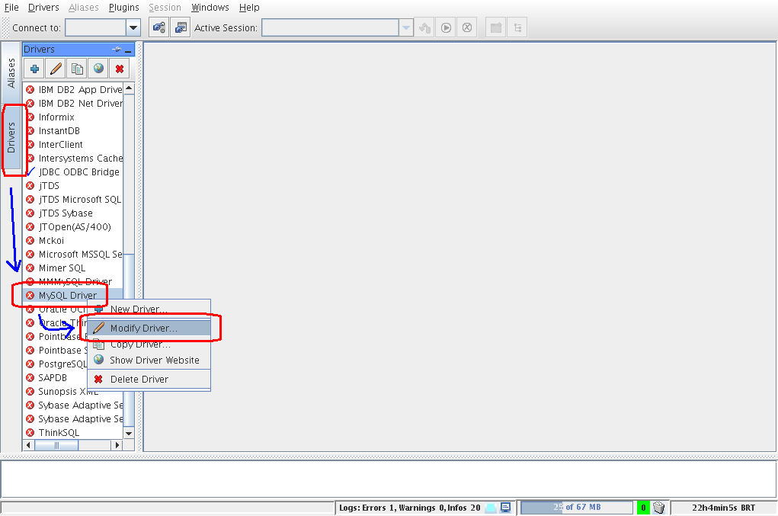Select the IBM DB2 App Driver row
This screenshot has height=516, width=778.
point(73,89)
